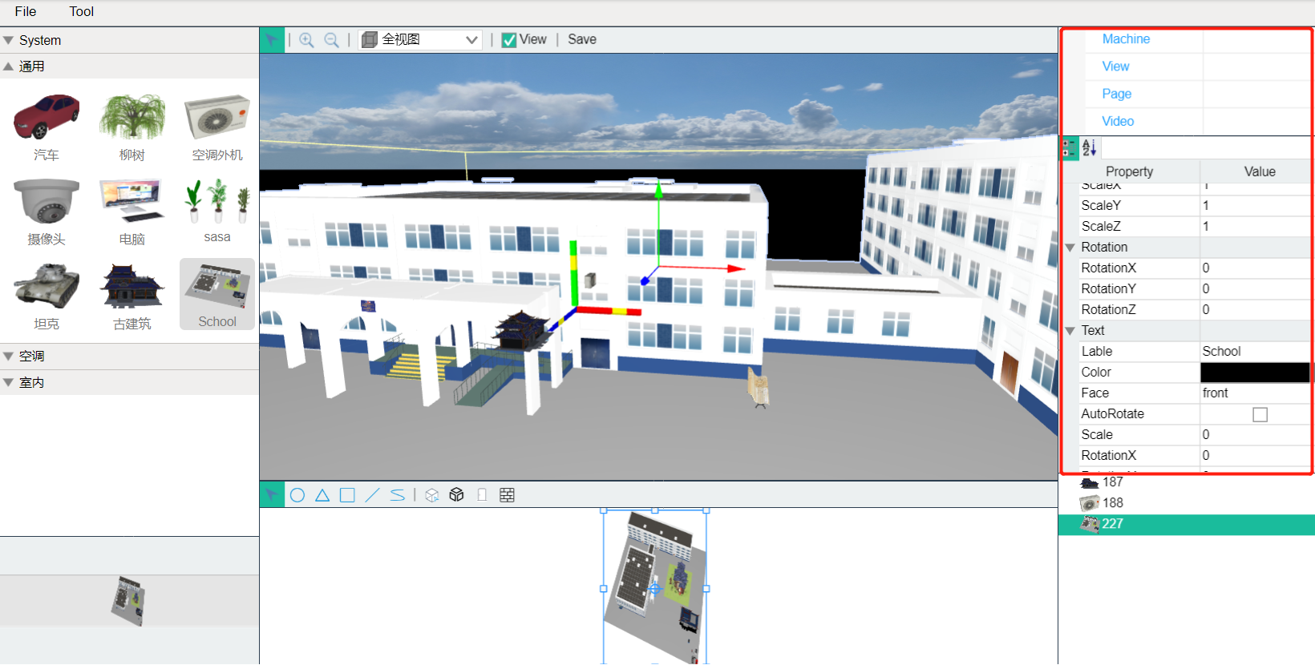This screenshot has width=1315, height=665.
Task: Select the pointer tool in the 2D editor toolbar
Action: coord(272,495)
